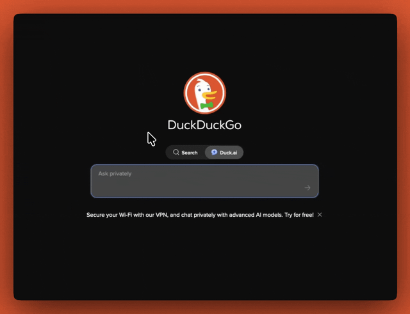The height and width of the screenshot is (314, 410).
Task: Focus the "Ask privately" input field
Action: point(204,185)
